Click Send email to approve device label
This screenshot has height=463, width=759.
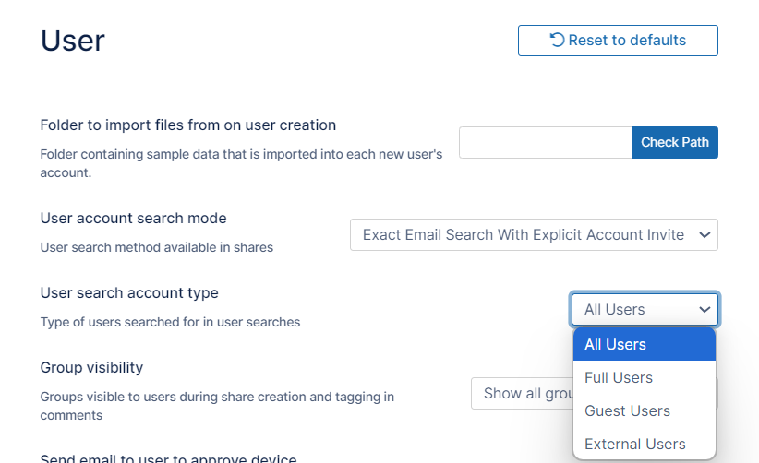click(x=168, y=458)
